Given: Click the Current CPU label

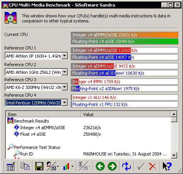Looking at the screenshot, I should tap(16, 34).
